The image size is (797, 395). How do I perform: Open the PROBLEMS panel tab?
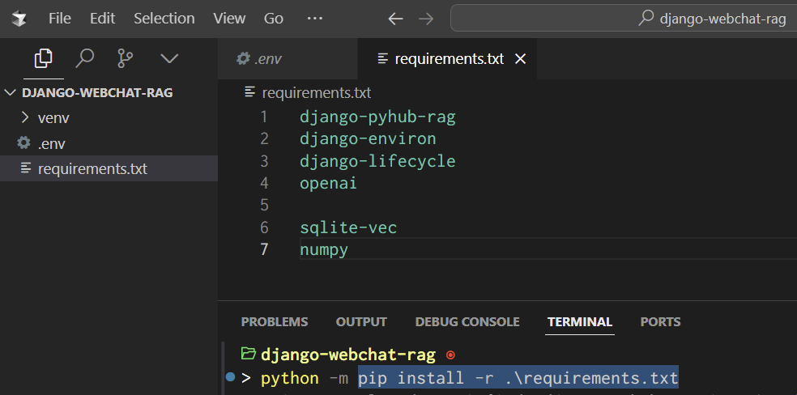pyautogui.click(x=275, y=322)
